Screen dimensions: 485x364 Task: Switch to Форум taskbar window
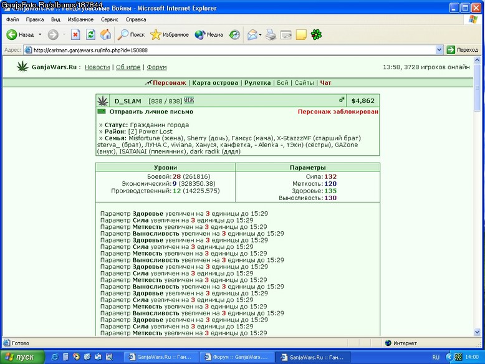point(237,357)
